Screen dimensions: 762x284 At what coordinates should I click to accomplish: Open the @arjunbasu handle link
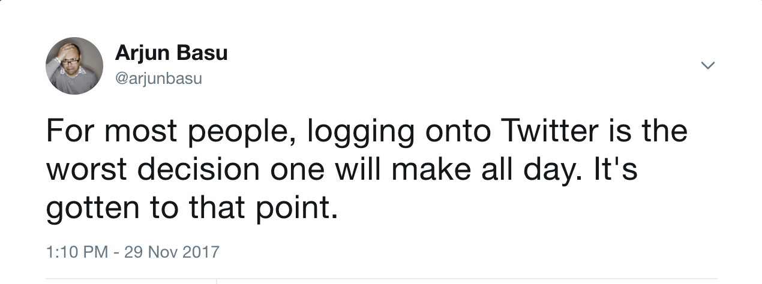[x=158, y=78]
